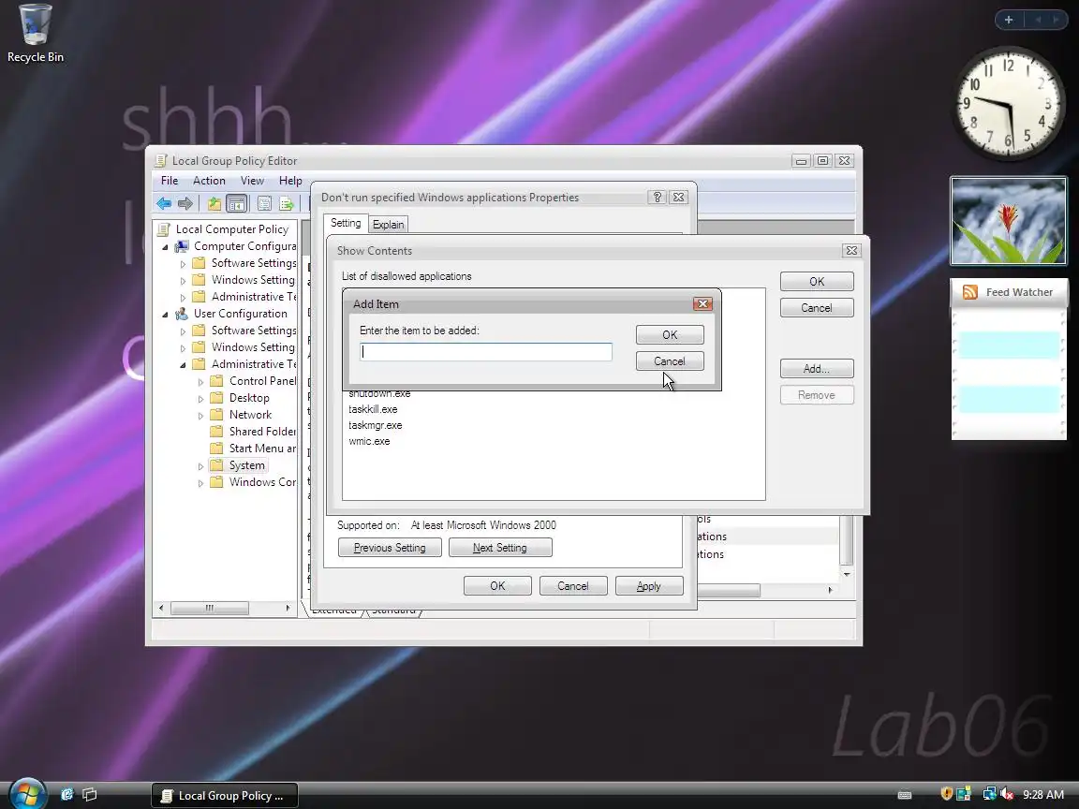The height and width of the screenshot is (809, 1079).
Task: Open the Action menu
Action: coord(209,180)
